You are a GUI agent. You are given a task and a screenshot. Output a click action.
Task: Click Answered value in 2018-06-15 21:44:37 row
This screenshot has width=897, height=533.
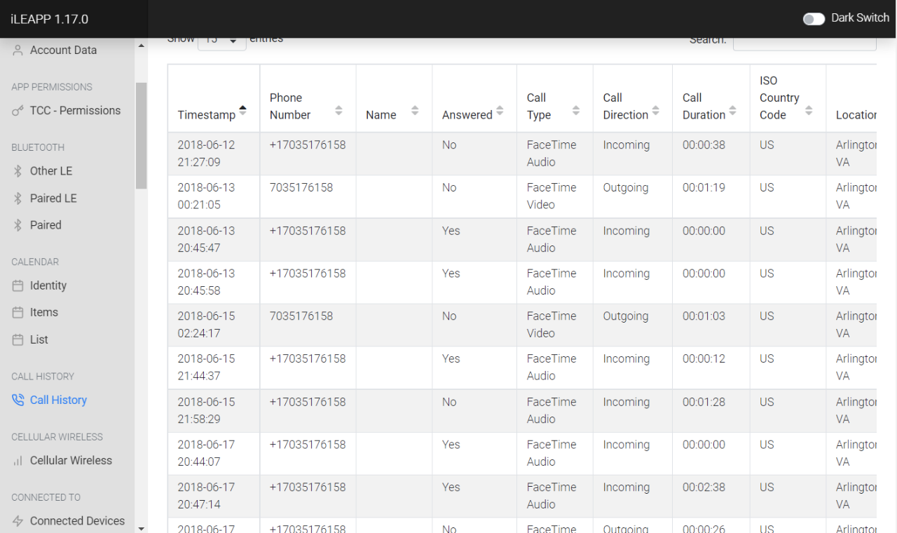[x=451, y=359]
